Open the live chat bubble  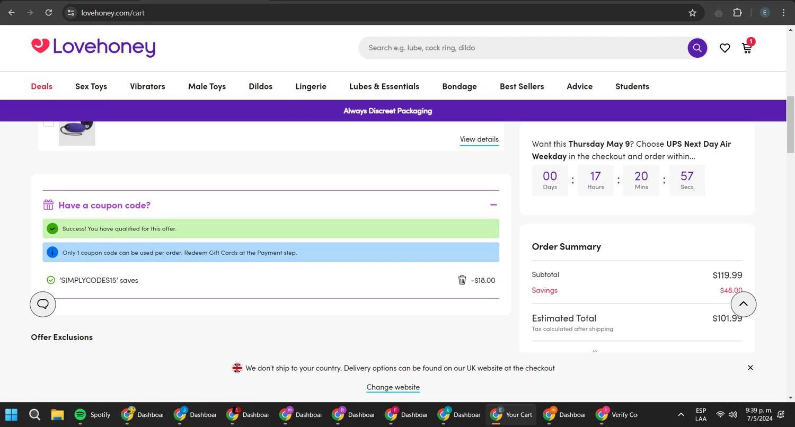(x=43, y=304)
